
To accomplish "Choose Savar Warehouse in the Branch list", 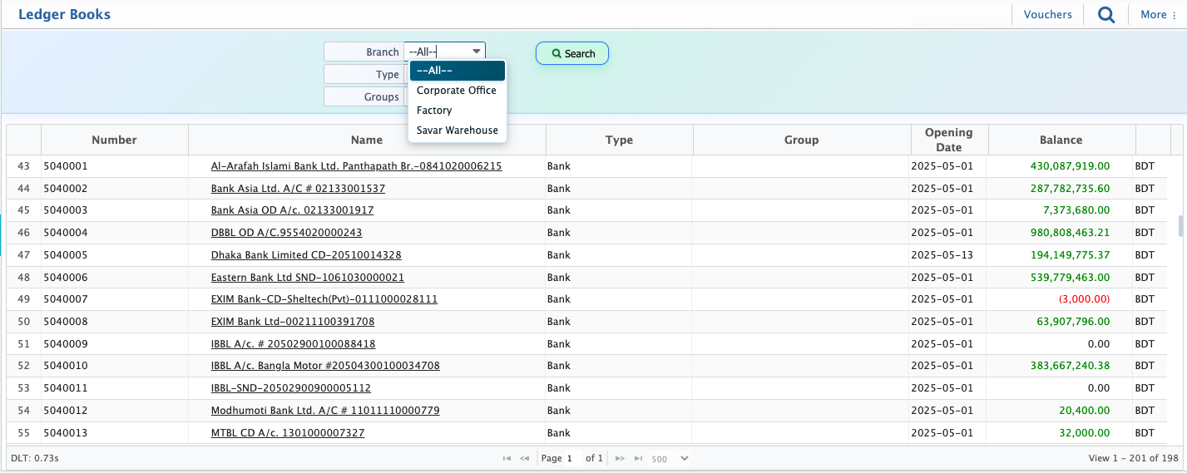I will 457,131.
